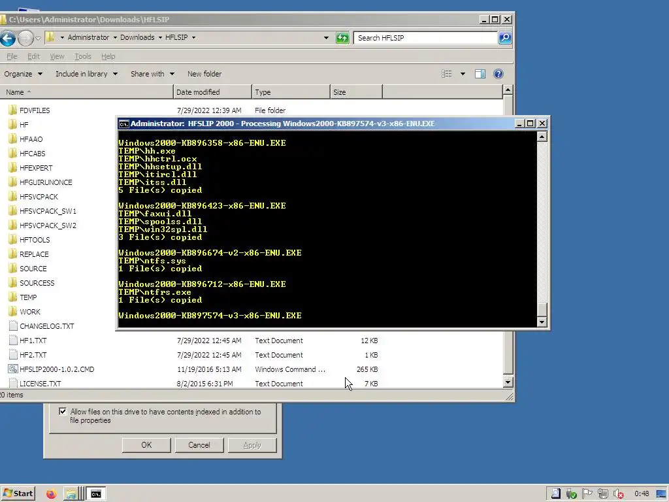This screenshot has height=502, width=669.
Task: Open Action Center flag tray icon
Action: click(587, 494)
